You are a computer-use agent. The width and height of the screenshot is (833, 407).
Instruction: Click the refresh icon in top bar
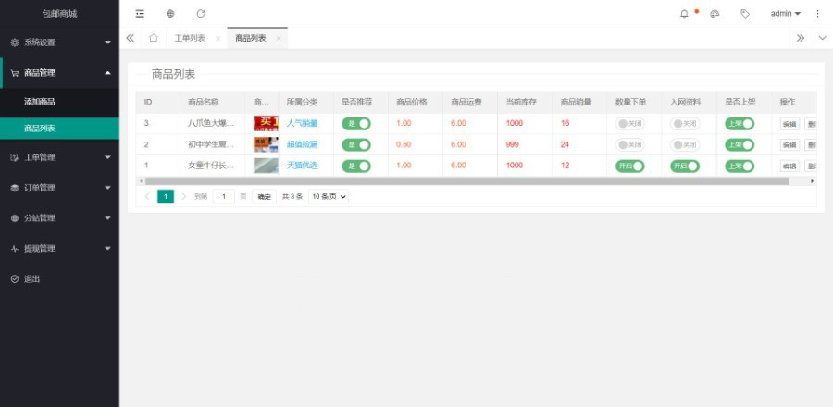coord(201,14)
